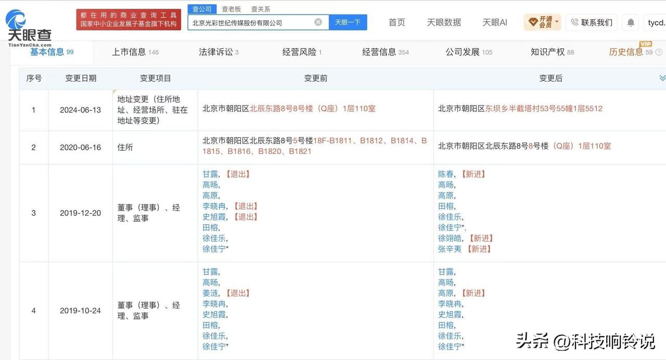Open the 天眼AI menu item
This screenshot has height=360, width=666.
(x=495, y=22)
